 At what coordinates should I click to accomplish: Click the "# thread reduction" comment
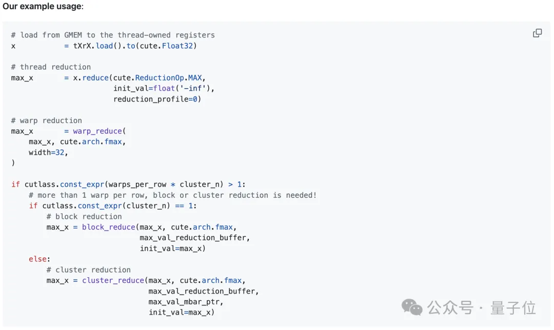[51, 67]
